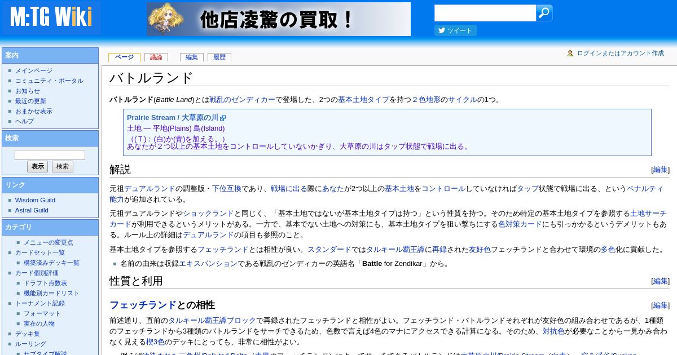Click the external link icon after 大草原の川
The width and height of the screenshot is (677, 355).
[x=223, y=118]
